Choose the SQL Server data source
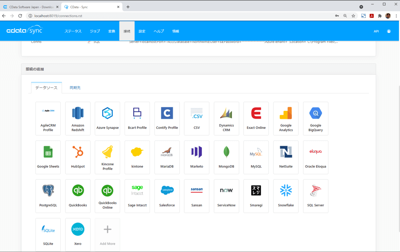This screenshot has width=400, height=252. tap(316, 196)
